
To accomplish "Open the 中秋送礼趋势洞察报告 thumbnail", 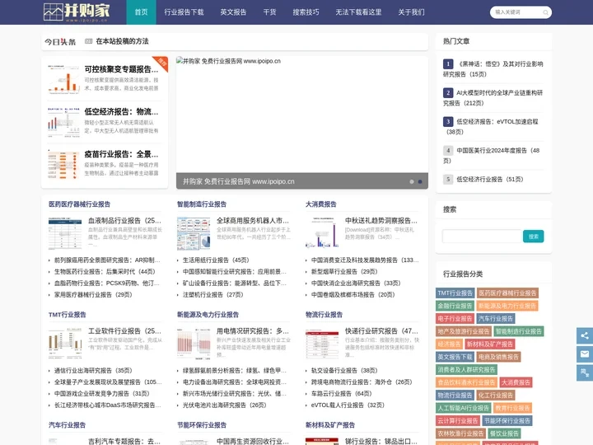I will coord(322,233).
